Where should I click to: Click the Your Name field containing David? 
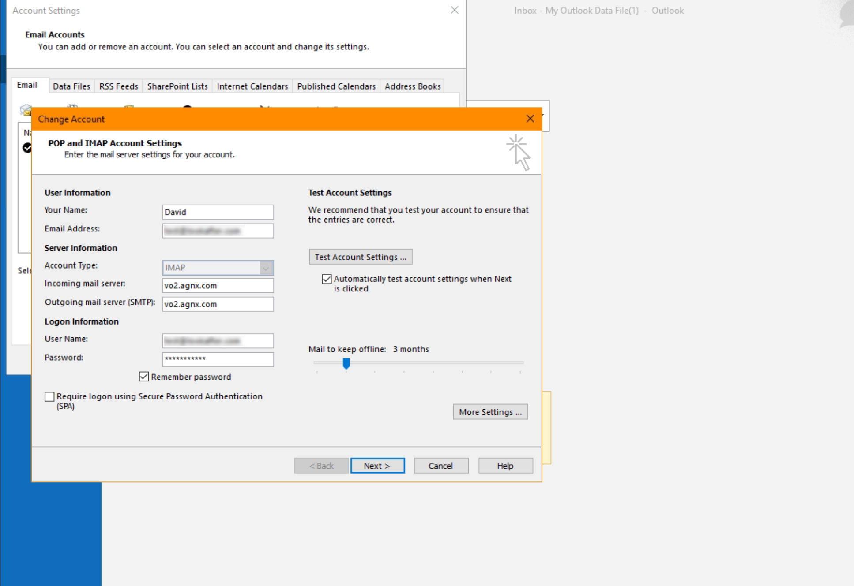tap(218, 212)
